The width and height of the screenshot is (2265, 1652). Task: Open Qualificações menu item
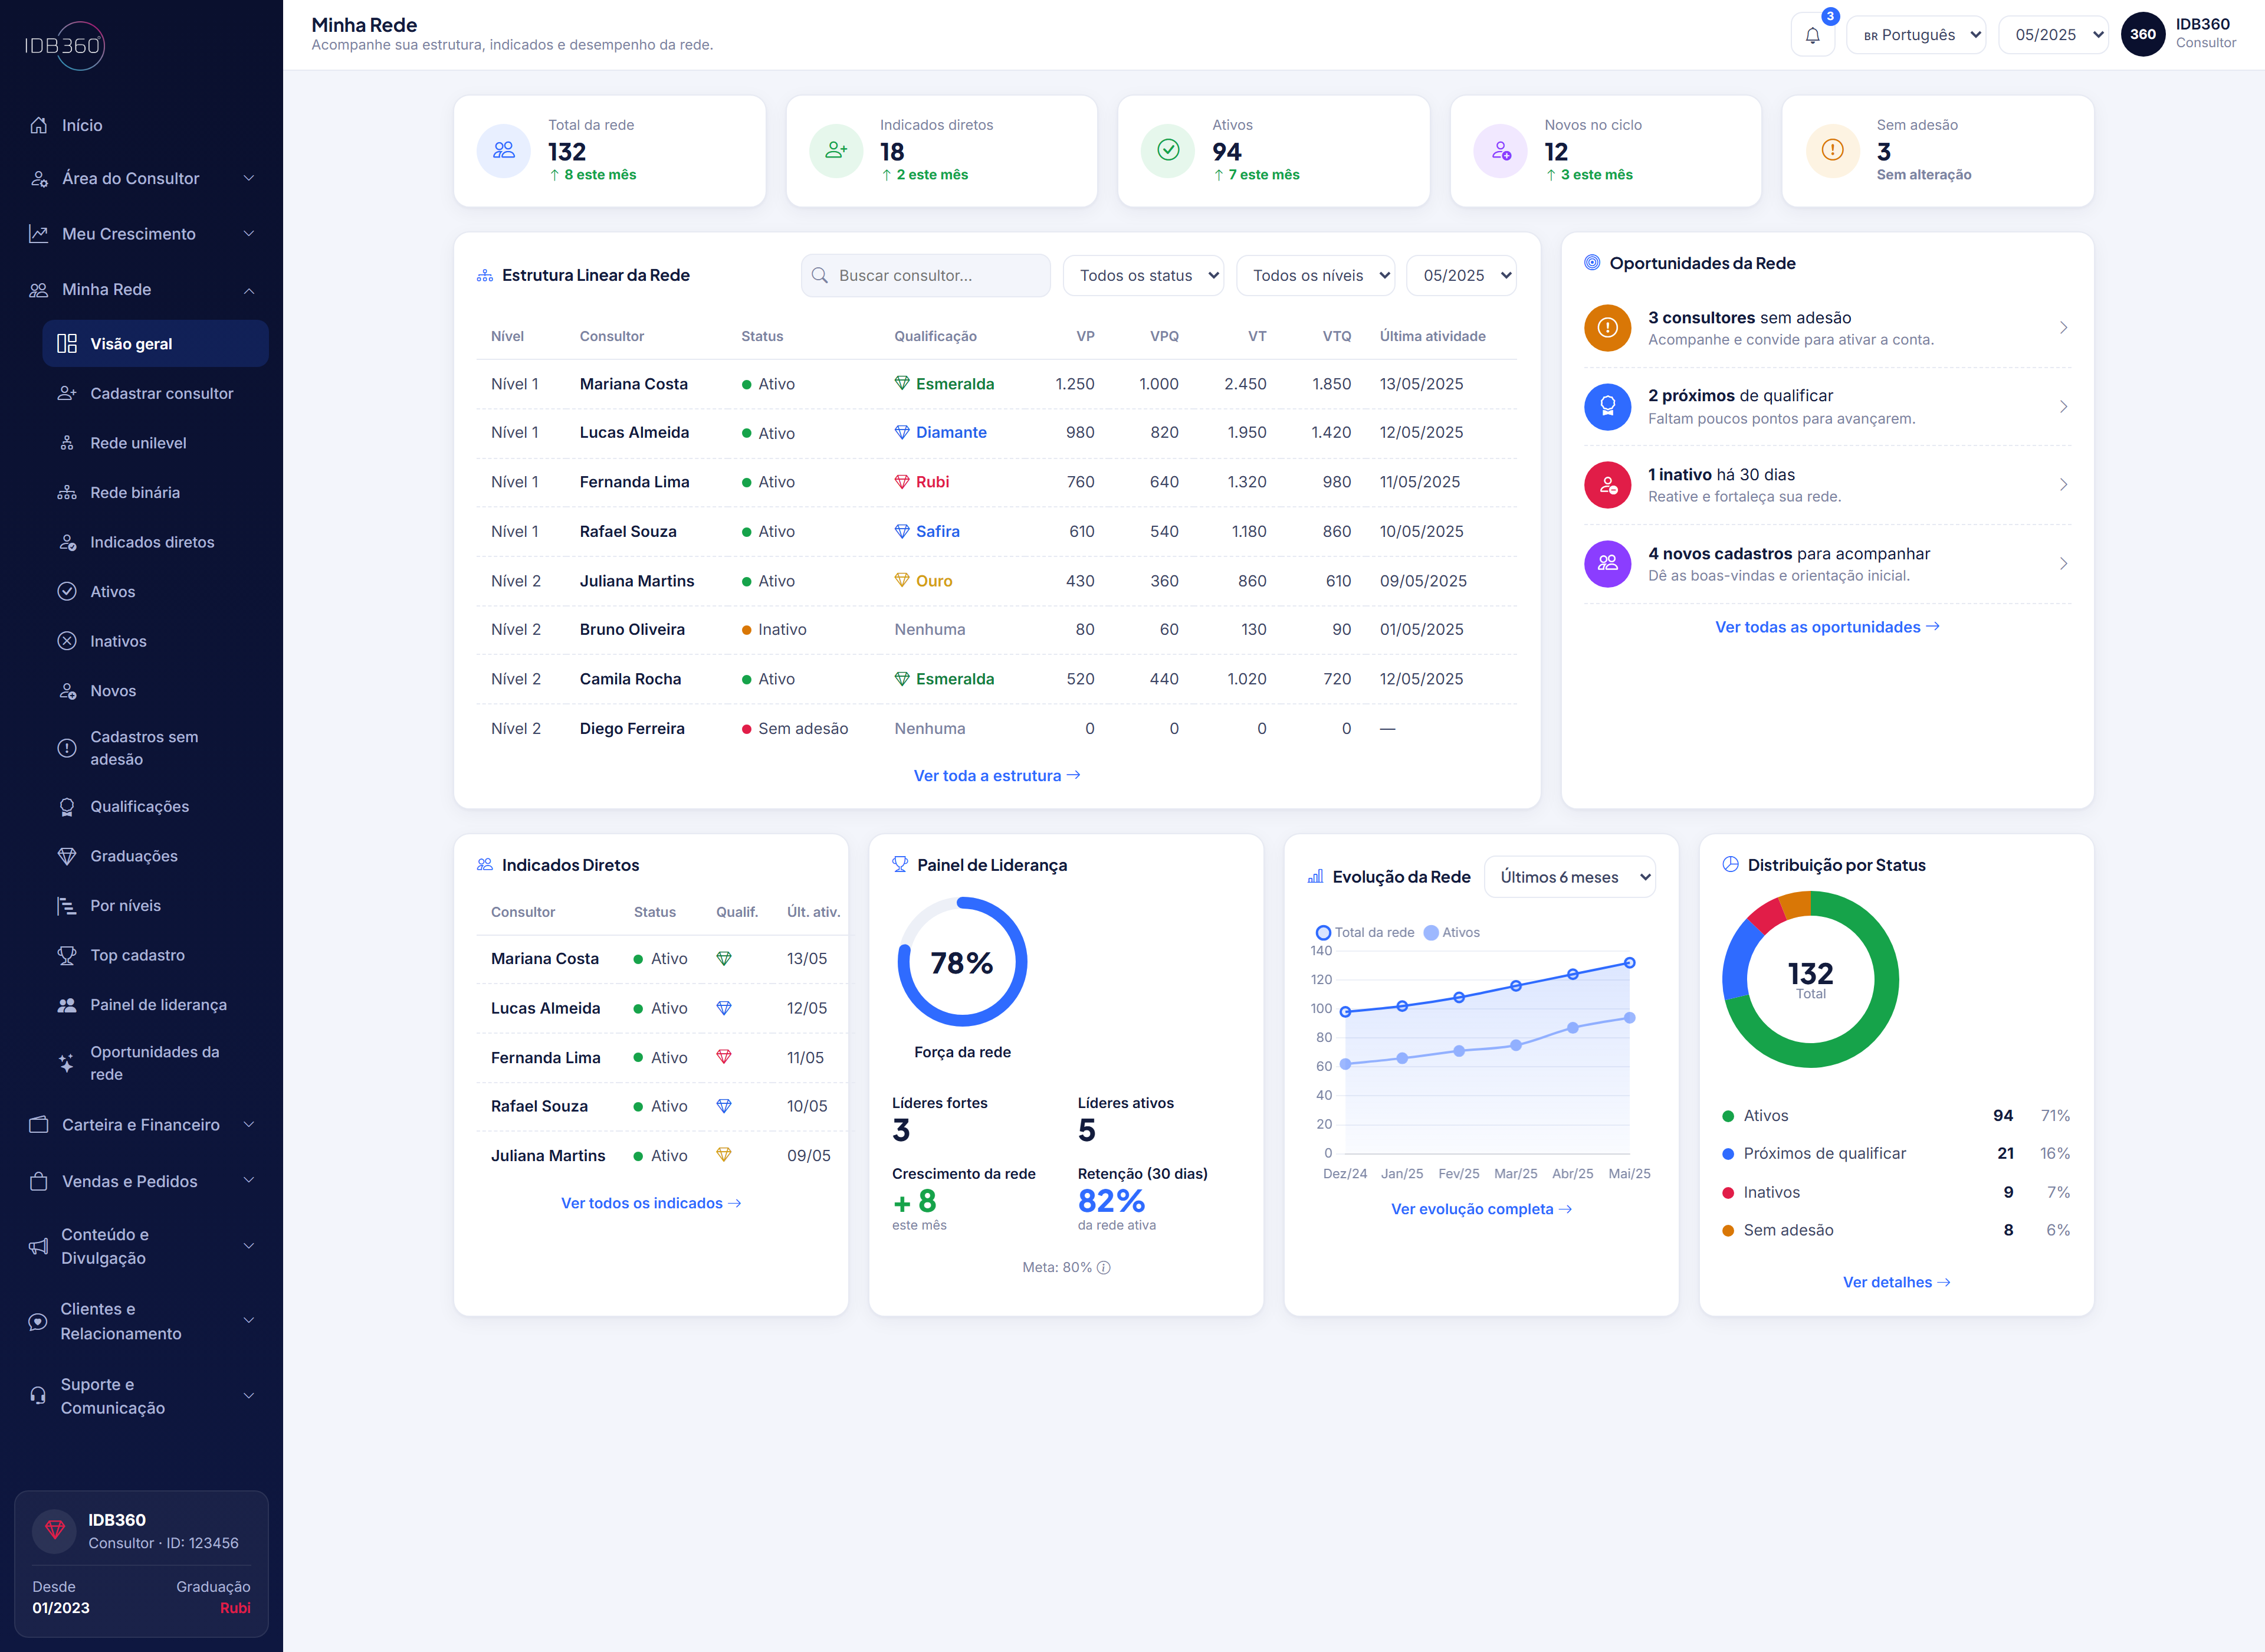[155, 806]
